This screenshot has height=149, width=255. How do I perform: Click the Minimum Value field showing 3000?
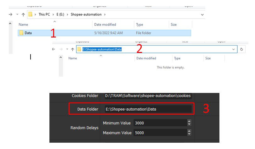tap(160, 123)
